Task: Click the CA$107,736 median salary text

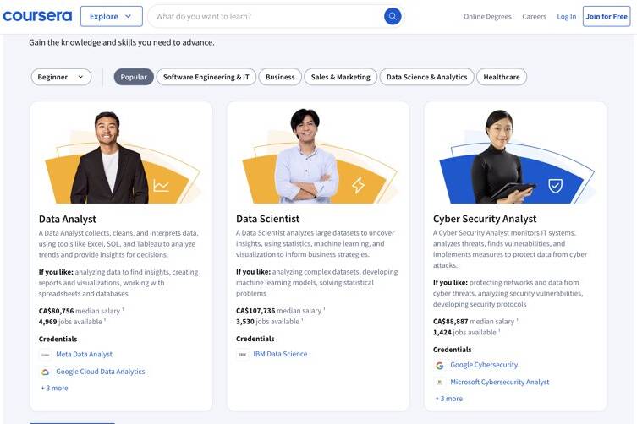Action: [x=279, y=310]
